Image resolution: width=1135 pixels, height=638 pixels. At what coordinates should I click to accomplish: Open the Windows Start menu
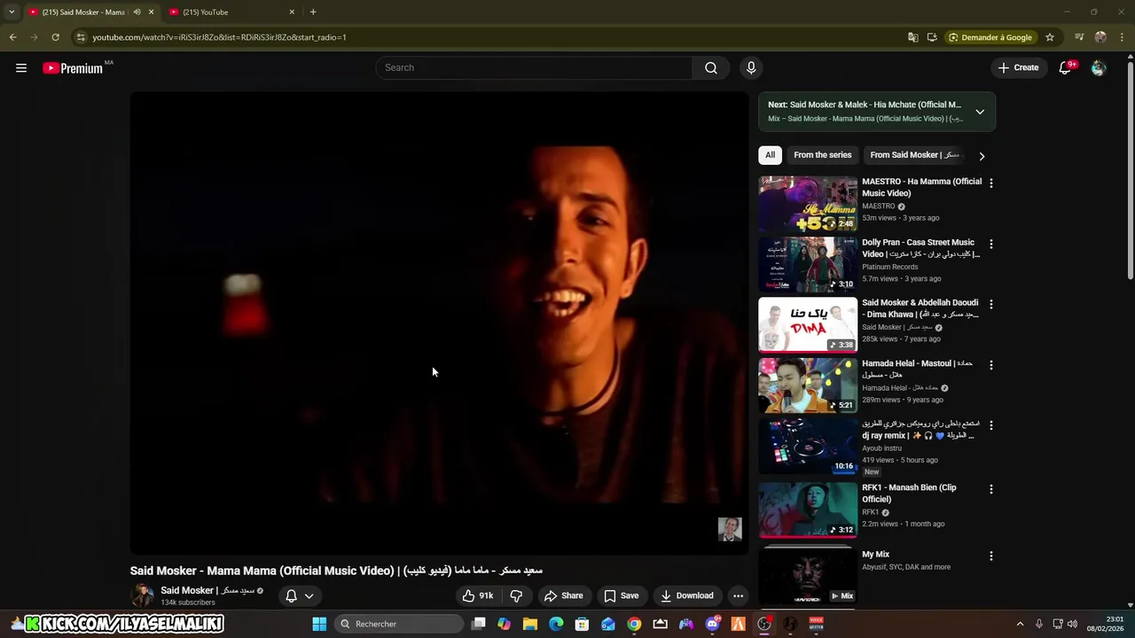click(x=319, y=624)
